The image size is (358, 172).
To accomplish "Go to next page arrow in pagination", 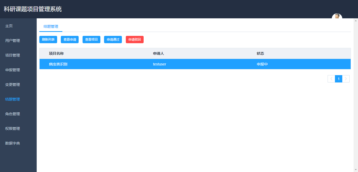I will [346, 79].
